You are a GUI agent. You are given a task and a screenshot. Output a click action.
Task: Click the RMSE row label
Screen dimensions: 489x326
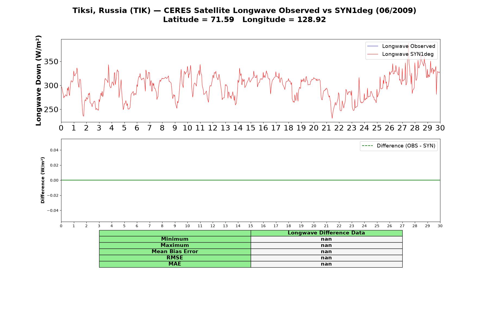click(x=175, y=258)
